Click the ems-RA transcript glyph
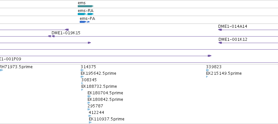The height and width of the screenshot is (124, 278). point(86,14)
